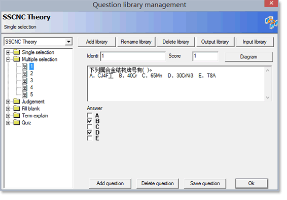Select question 2 document icon

click(25, 74)
